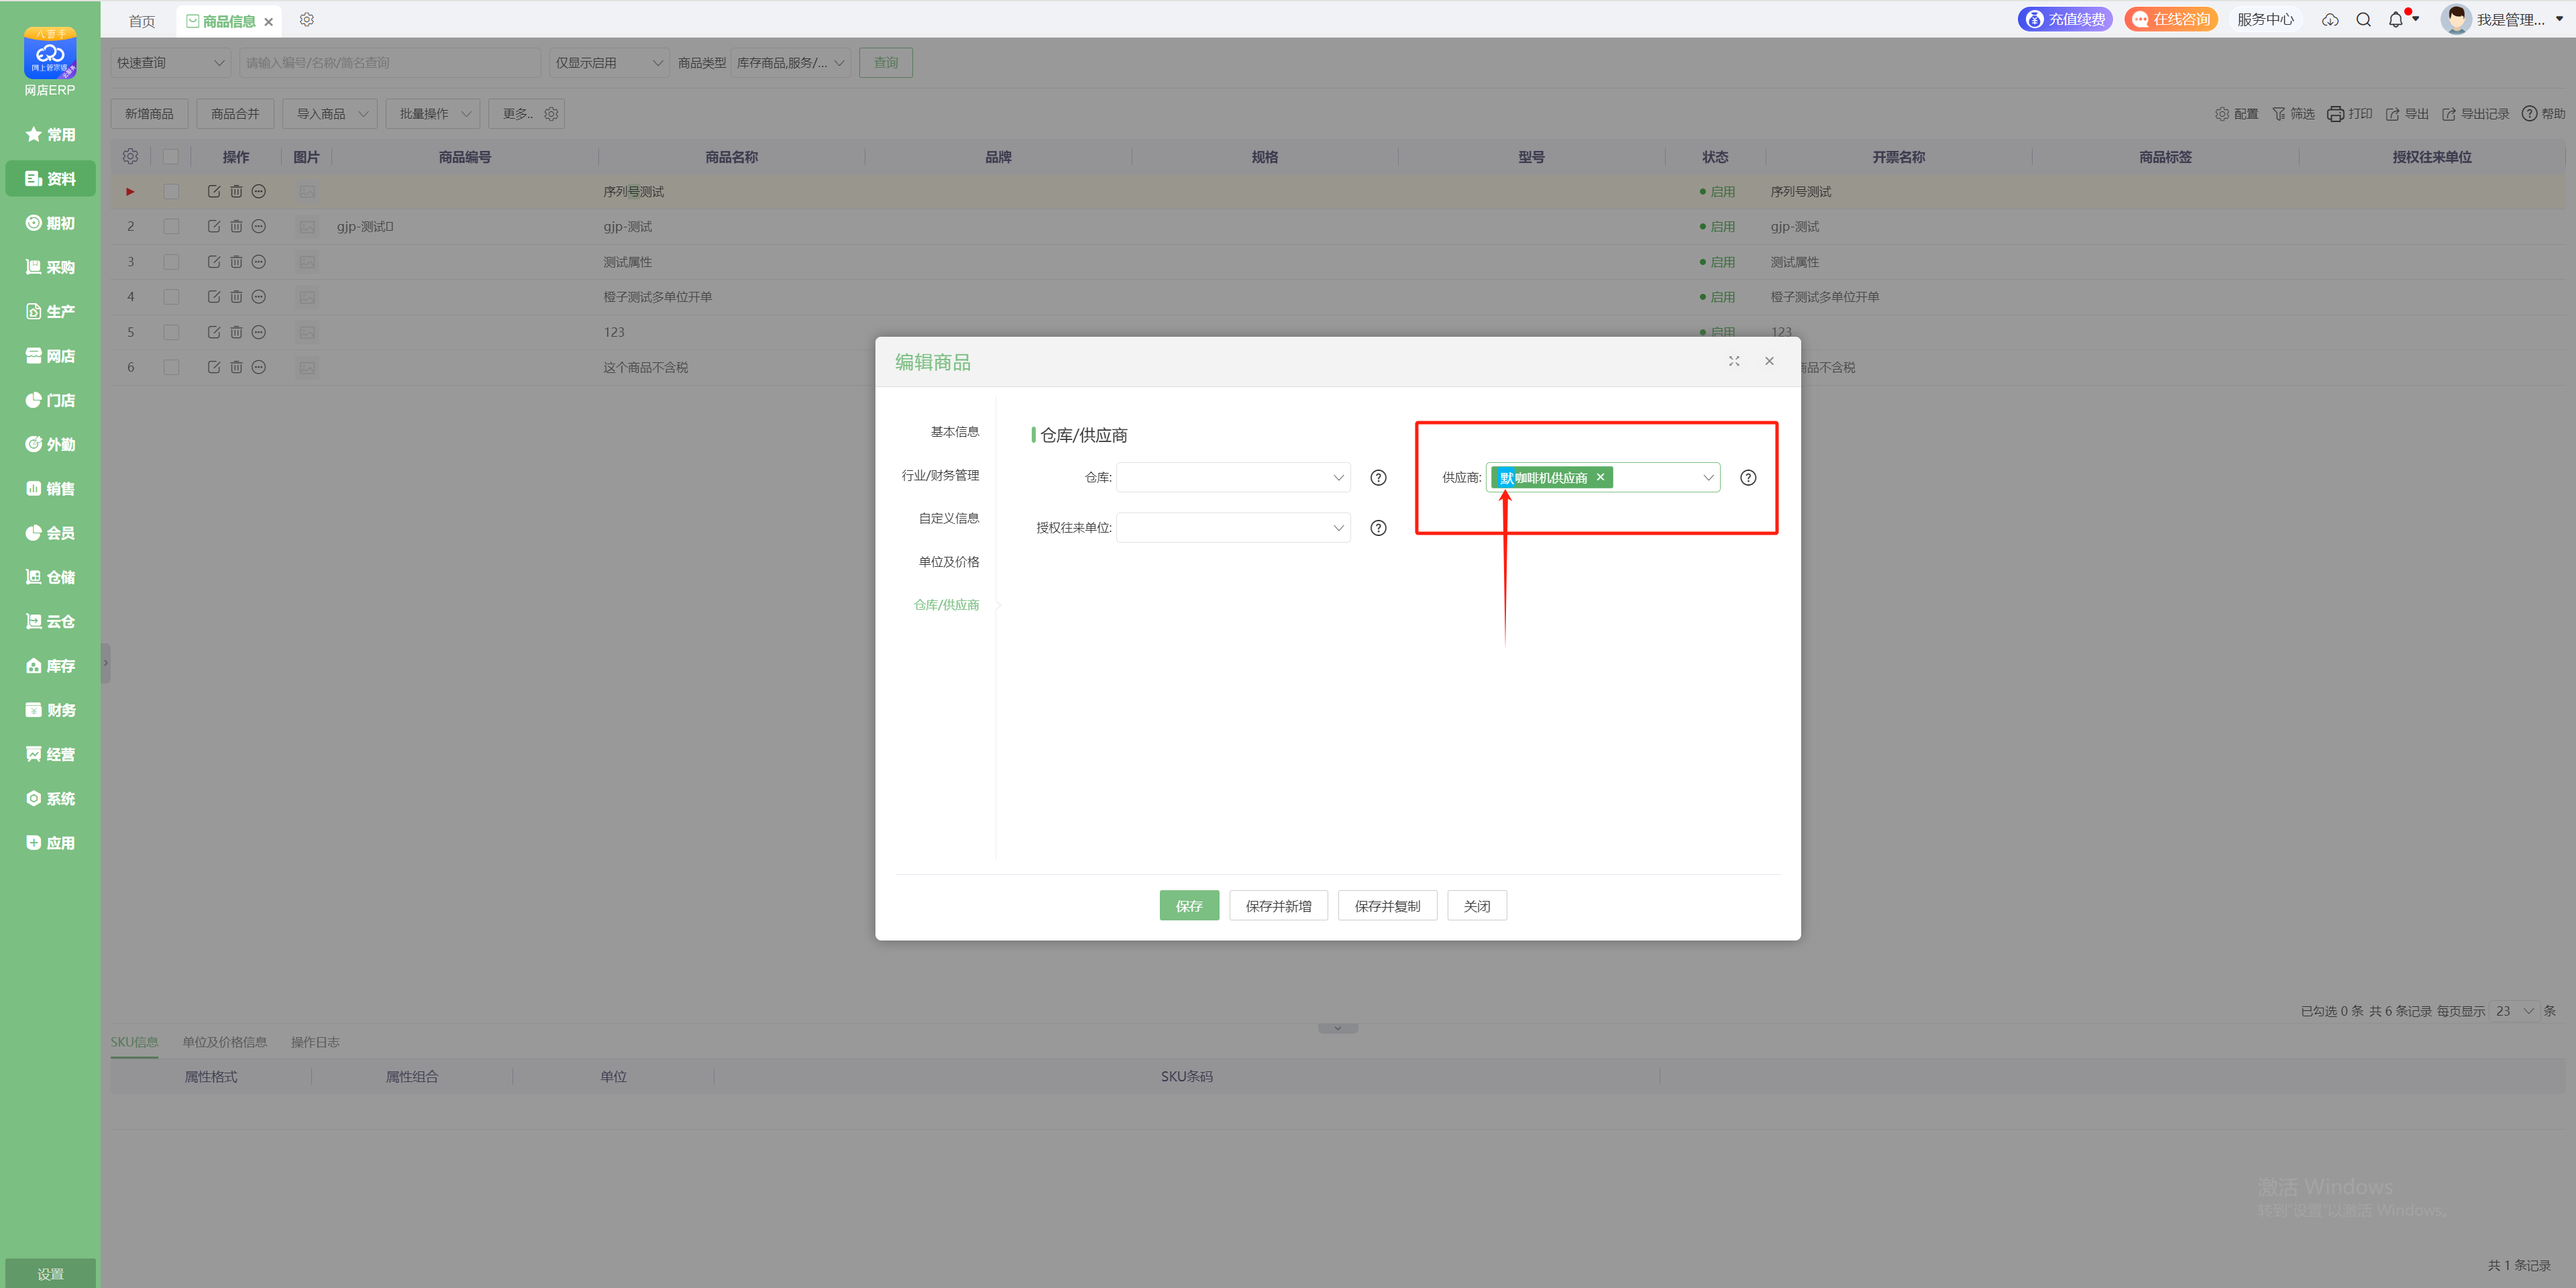Click the 打印 print icon
This screenshot has height=1288, width=2576.
click(2349, 114)
